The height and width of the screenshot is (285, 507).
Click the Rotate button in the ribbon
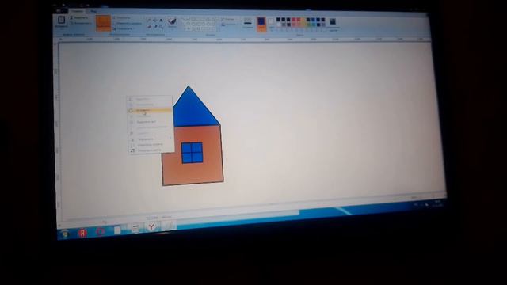pos(124,28)
